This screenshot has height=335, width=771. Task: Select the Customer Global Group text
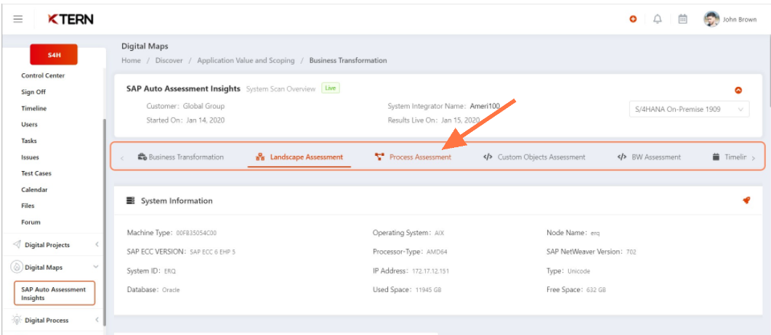pos(185,106)
